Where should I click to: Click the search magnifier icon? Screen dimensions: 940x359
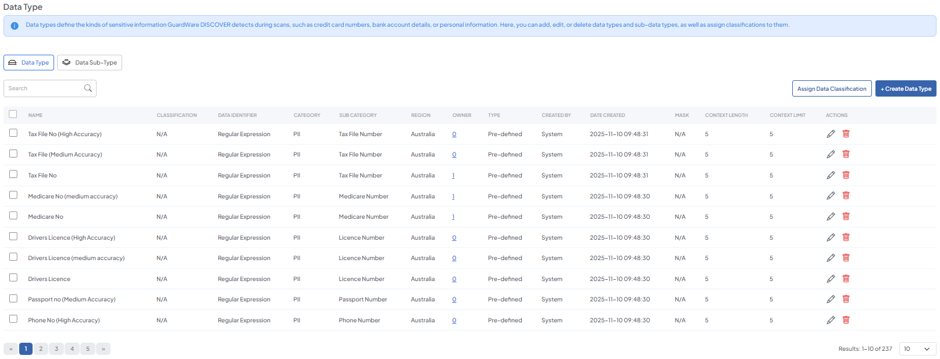click(88, 88)
